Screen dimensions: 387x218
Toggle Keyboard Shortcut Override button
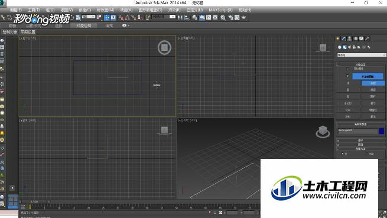113,17
